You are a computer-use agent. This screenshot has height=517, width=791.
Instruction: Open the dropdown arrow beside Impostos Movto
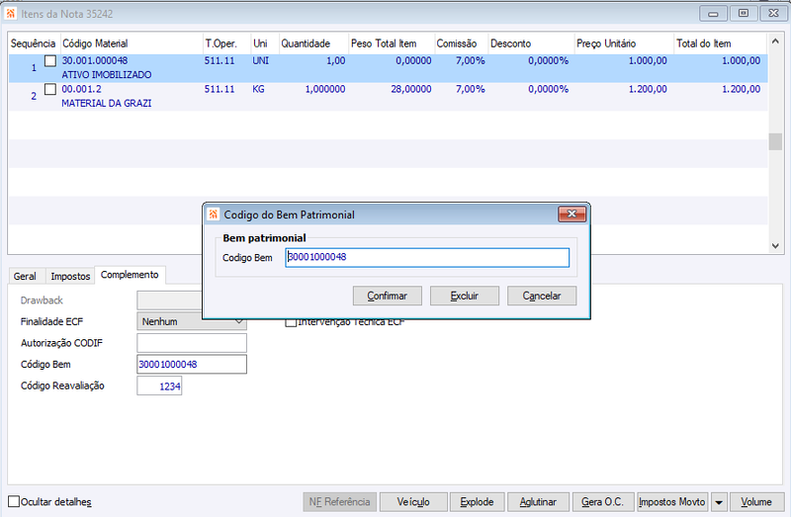(x=719, y=502)
